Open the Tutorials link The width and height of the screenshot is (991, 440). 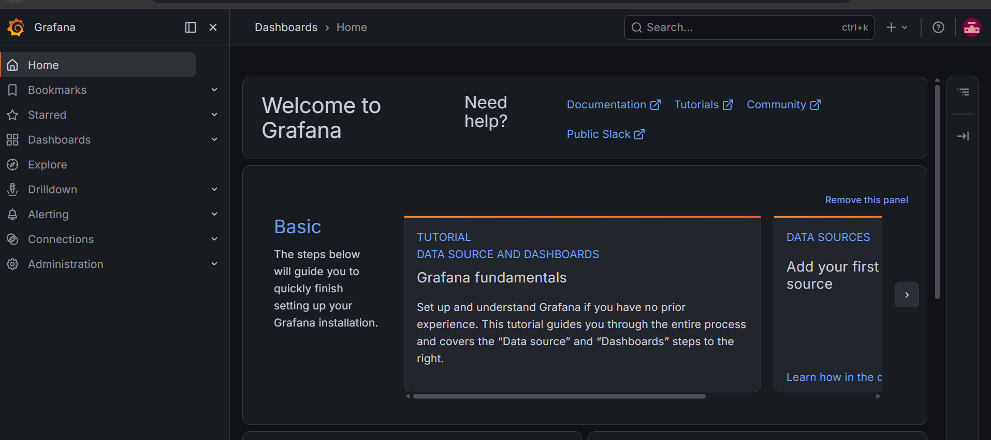pyautogui.click(x=704, y=105)
